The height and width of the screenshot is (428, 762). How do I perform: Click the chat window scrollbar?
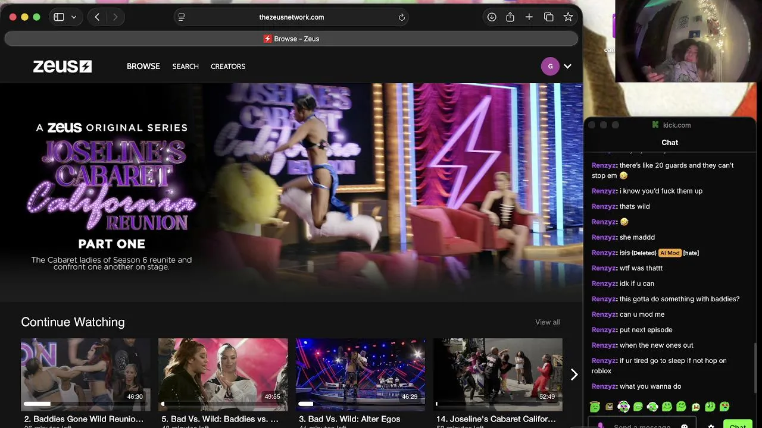pyautogui.click(x=754, y=367)
